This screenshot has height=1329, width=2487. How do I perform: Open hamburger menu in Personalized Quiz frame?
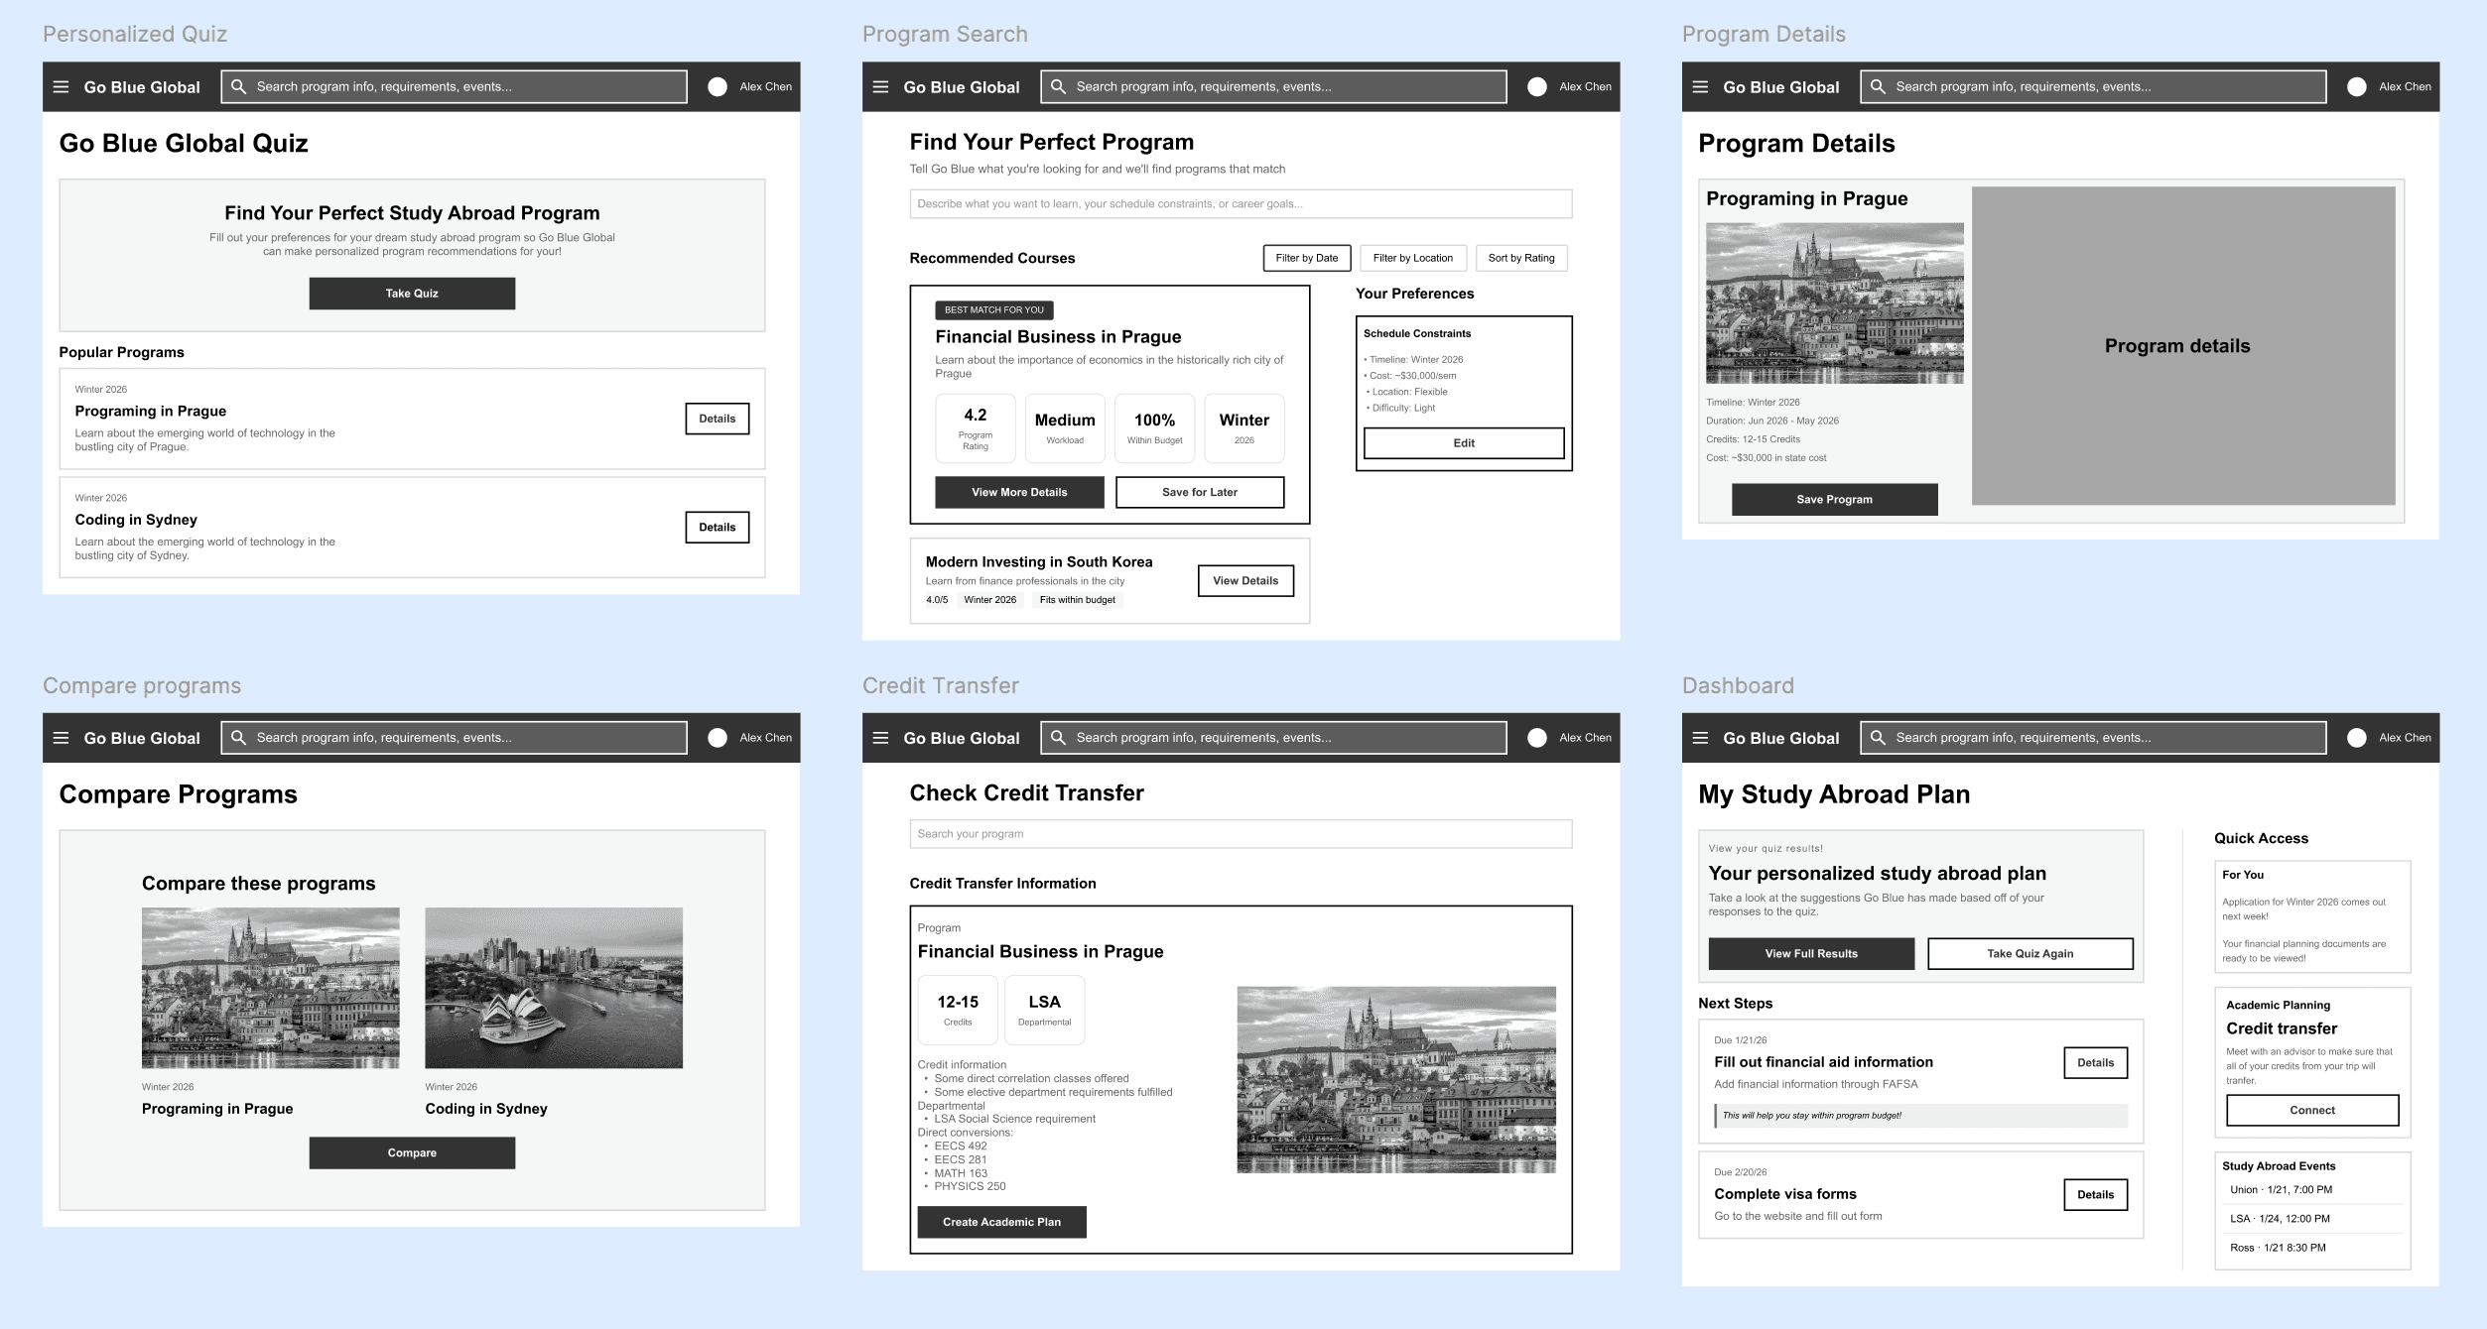pyautogui.click(x=61, y=87)
